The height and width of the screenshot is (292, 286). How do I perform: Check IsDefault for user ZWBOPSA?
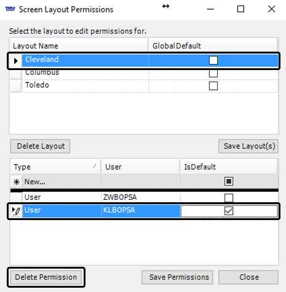[229, 198]
